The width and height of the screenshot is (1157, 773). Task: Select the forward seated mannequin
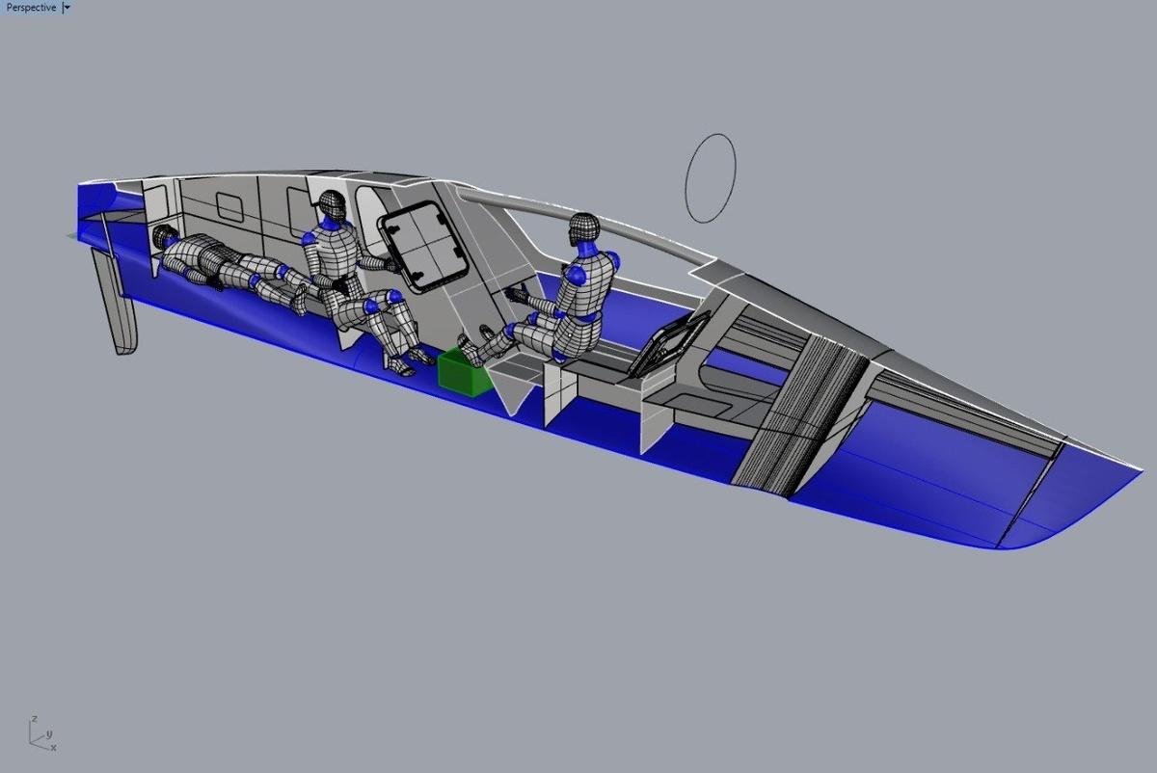569,299
